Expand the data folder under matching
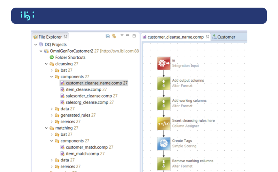Image resolution: width=278 pixels, height=172 pixels. [51, 160]
